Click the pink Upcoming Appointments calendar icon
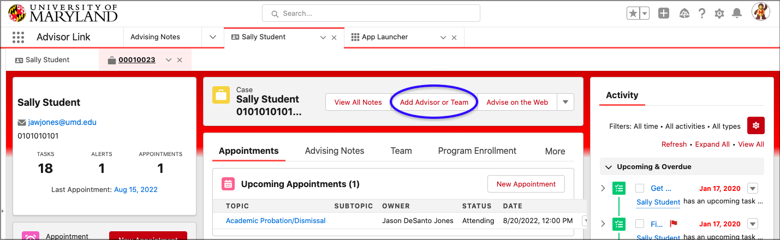780x240 pixels. pyautogui.click(x=228, y=184)
